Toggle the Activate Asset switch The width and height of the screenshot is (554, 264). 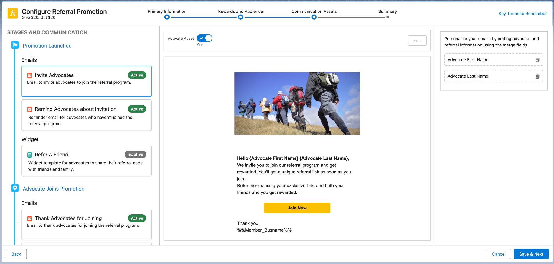point(205,38)
